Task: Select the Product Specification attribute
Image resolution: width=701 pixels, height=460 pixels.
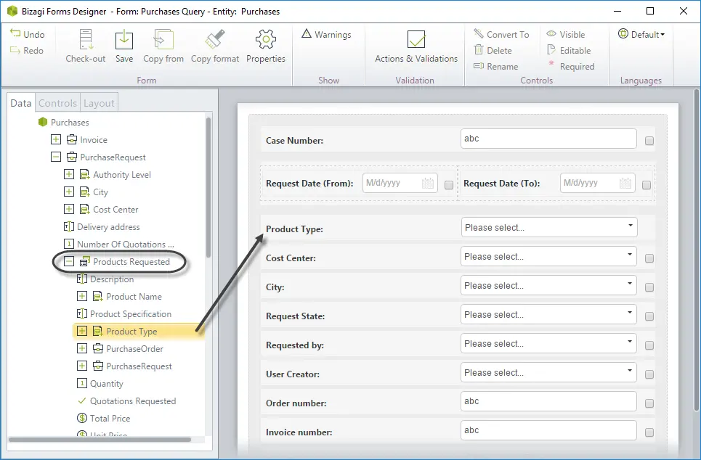Action: 131,314
